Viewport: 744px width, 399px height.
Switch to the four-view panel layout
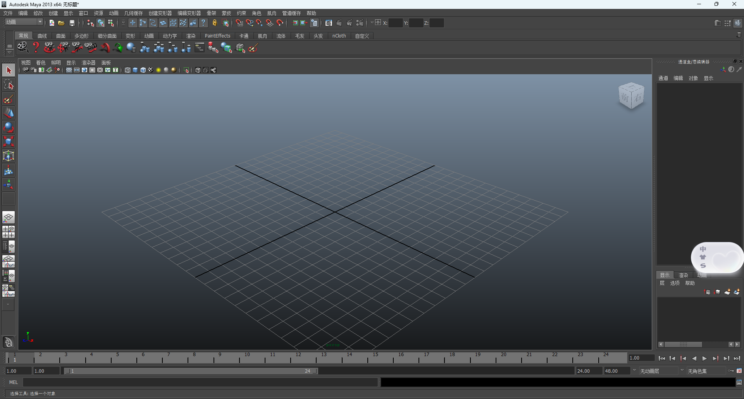(9, 231)
